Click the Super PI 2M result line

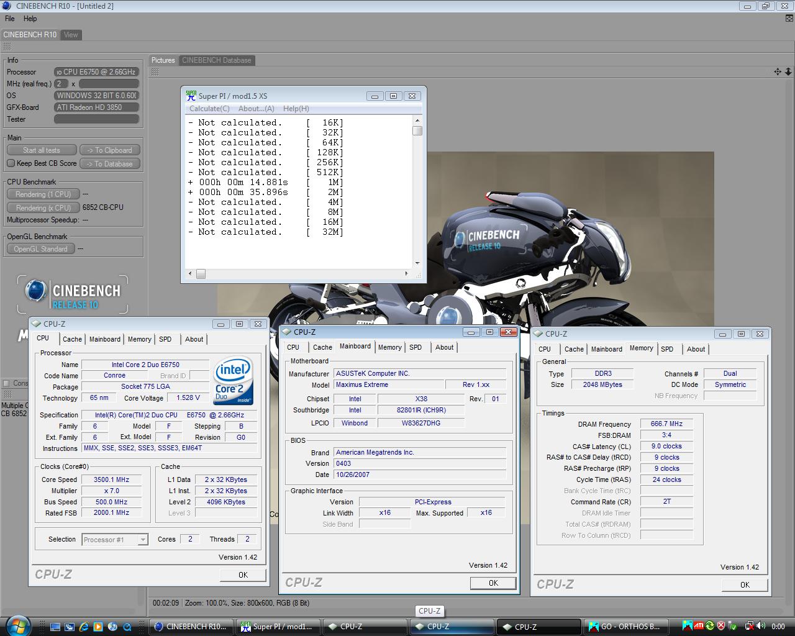(266, 193)
